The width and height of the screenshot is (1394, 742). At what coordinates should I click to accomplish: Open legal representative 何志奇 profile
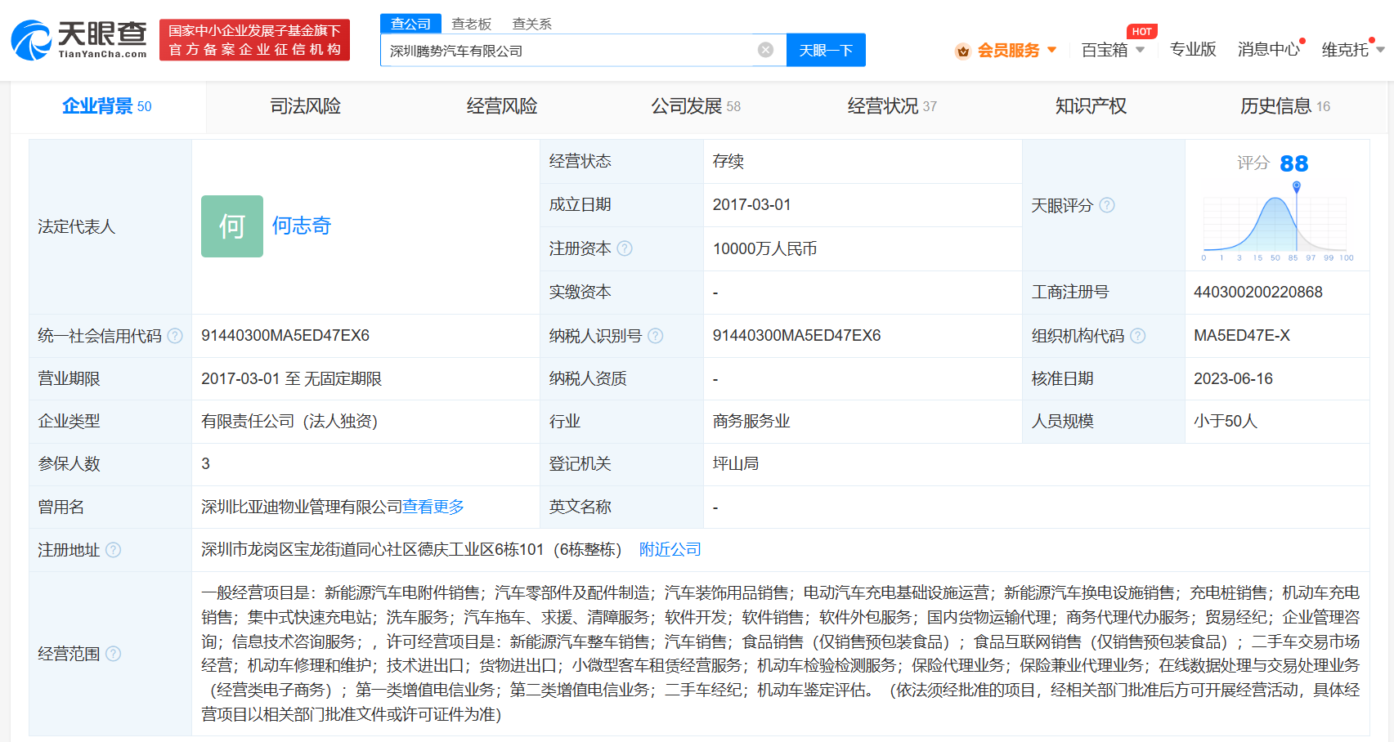point(302,226)
